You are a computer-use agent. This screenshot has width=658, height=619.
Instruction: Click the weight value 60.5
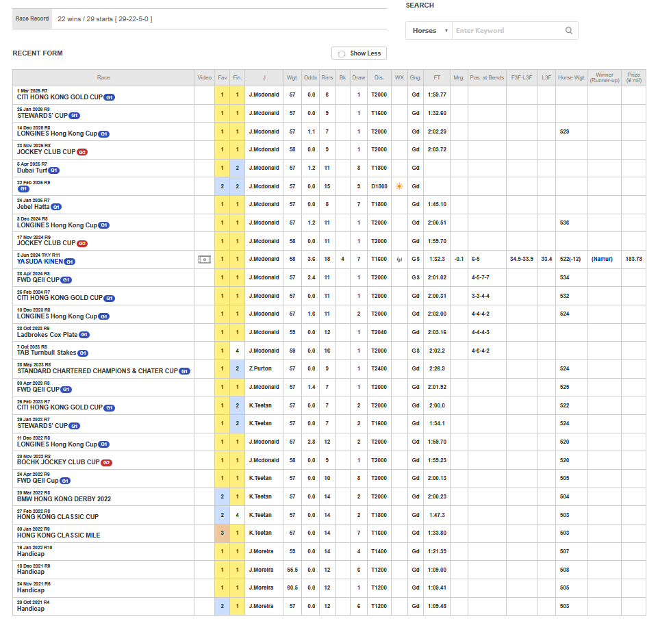click(292, 588)
